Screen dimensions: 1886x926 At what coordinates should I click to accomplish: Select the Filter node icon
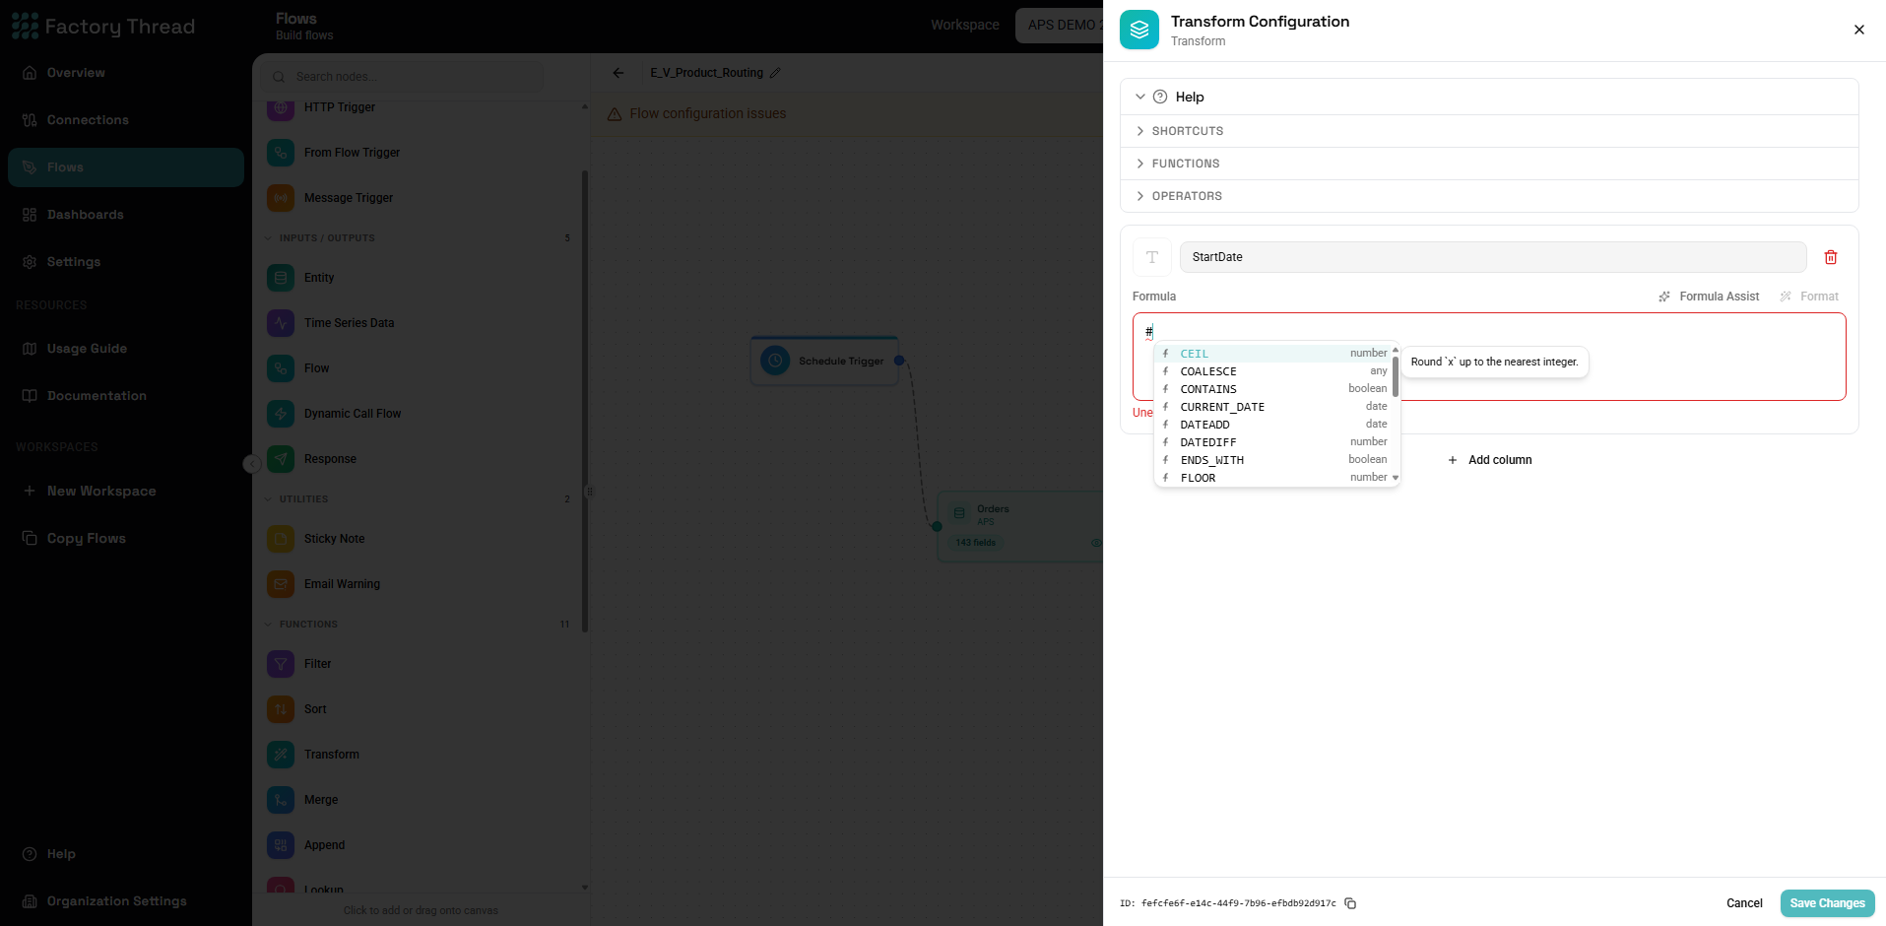tap(281, 664)
